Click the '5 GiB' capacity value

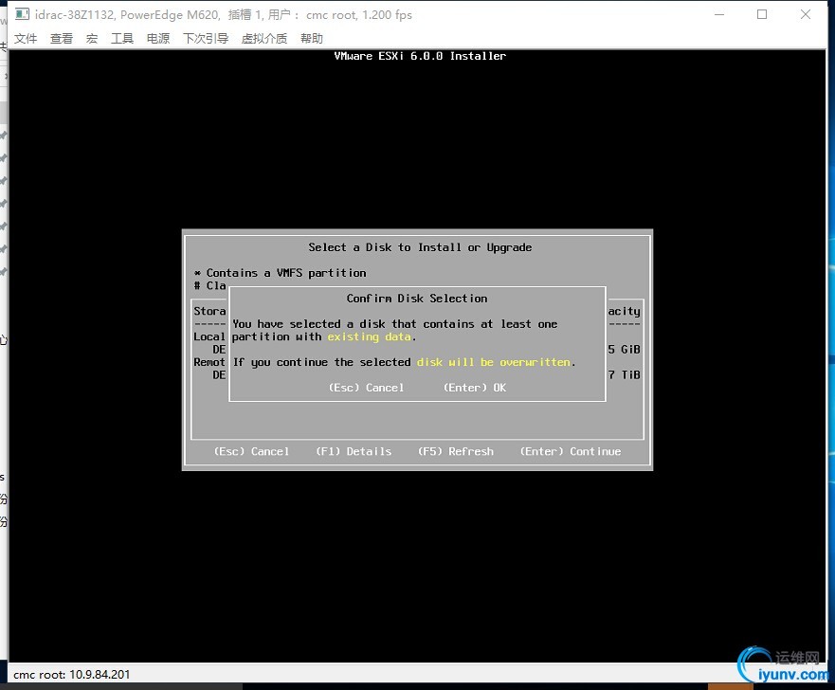click(x=625, y=350)
